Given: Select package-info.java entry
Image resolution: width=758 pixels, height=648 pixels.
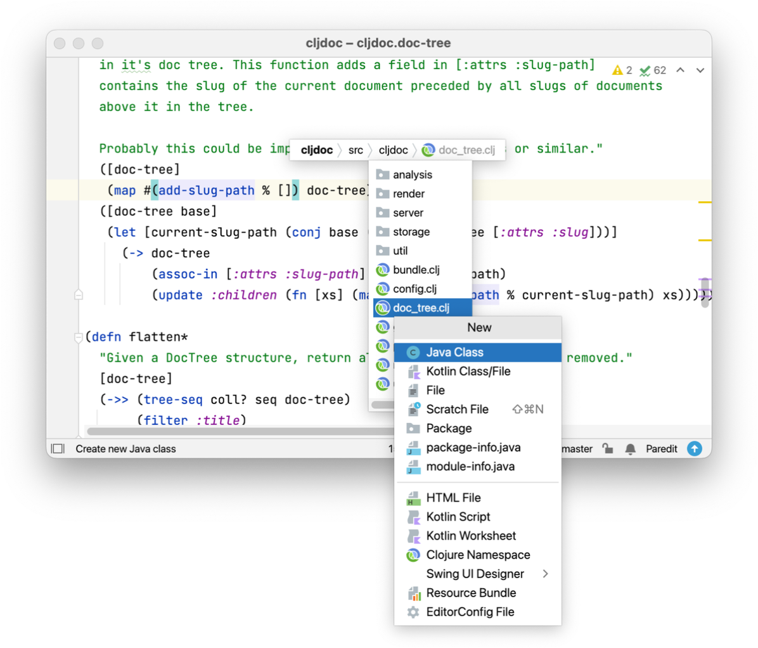Looking at the screenshot, I should [478, 447].
